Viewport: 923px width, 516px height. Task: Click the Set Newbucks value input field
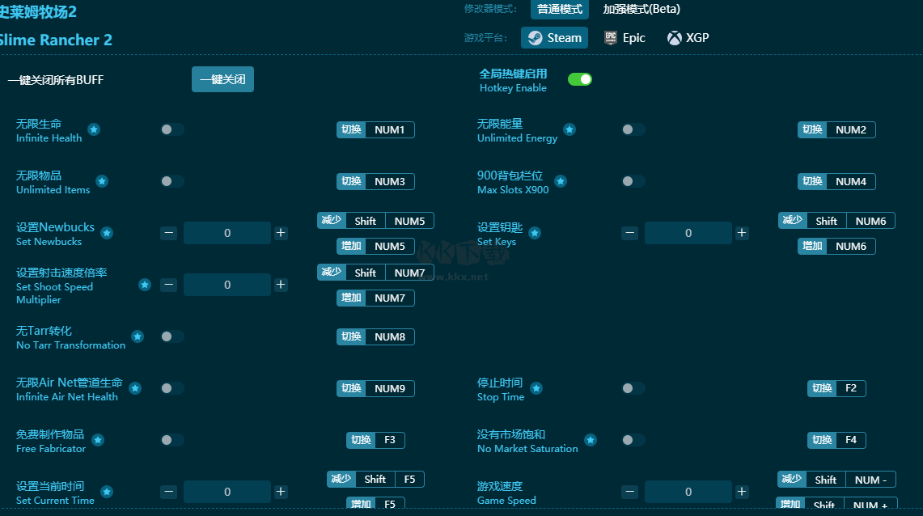pos(227,233)
